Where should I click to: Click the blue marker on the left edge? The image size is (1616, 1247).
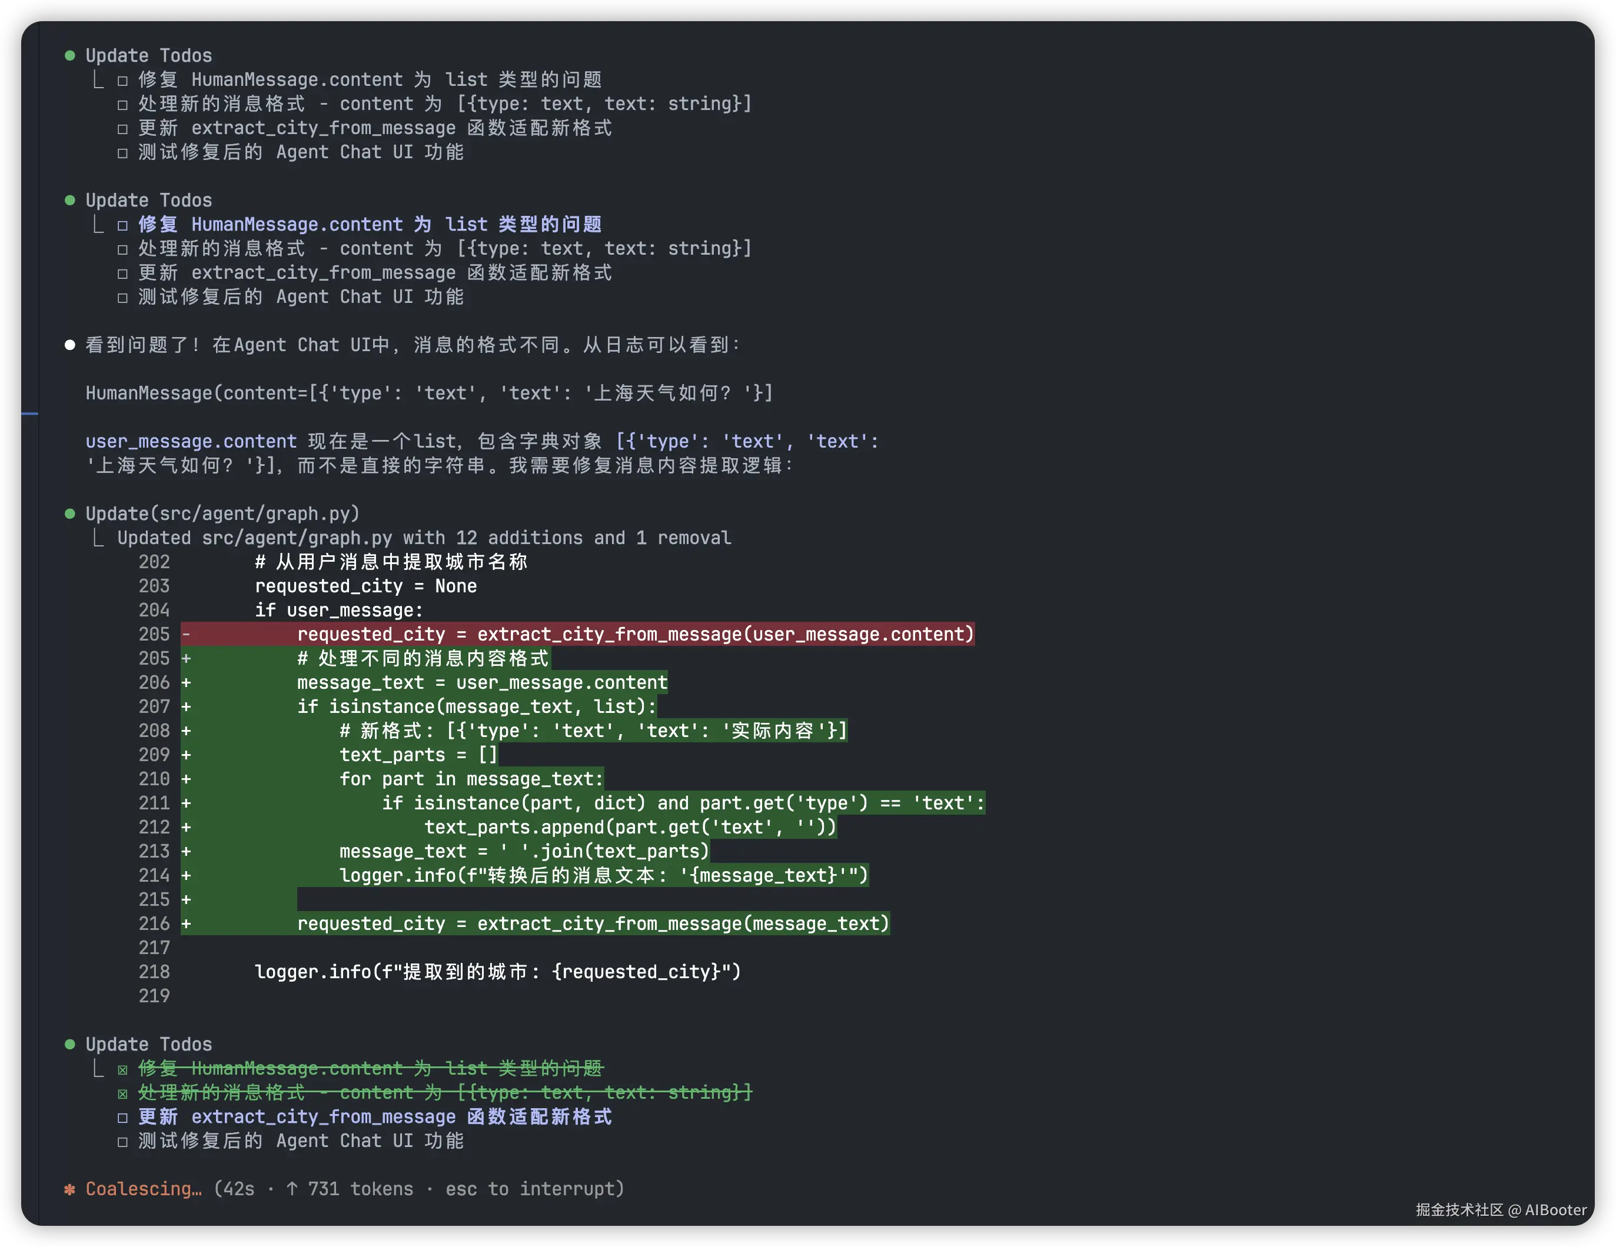29,414
